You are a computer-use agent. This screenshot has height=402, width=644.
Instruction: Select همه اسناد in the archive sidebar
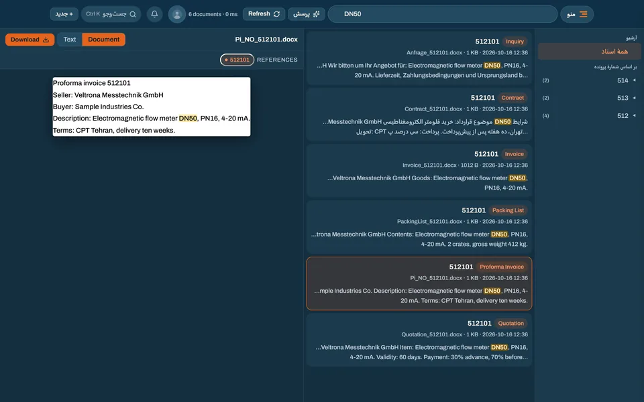tap(590, 52)
